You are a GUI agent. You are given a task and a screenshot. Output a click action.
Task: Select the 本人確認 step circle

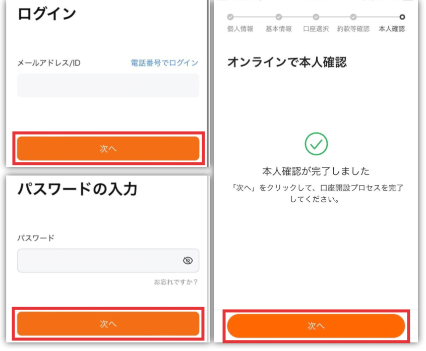(x=402, y=17)
